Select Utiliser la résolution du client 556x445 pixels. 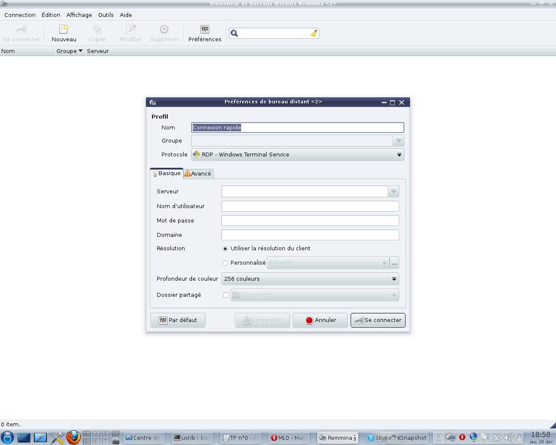pos(225,249)
